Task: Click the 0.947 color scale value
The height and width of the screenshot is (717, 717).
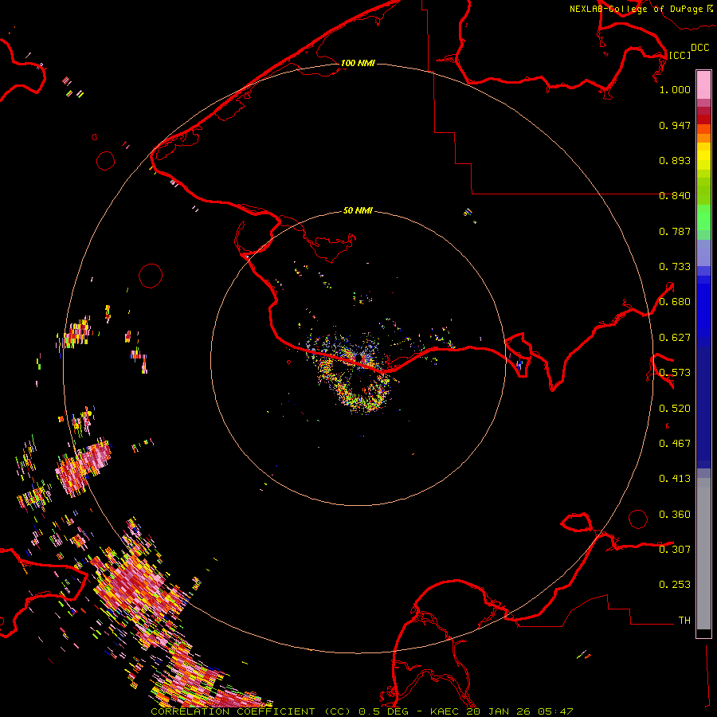Action: click(675, 125)
